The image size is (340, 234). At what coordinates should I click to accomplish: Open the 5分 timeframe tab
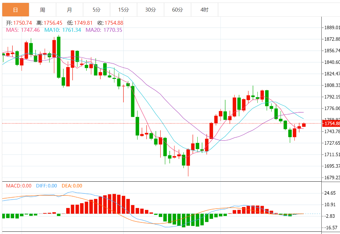pos(96,10)
